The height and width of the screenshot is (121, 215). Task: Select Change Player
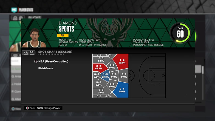pyautogui.click(x=52, y=108)
